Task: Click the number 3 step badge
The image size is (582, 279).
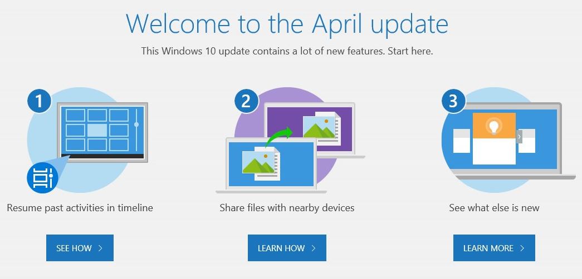Action: (453, 102)
